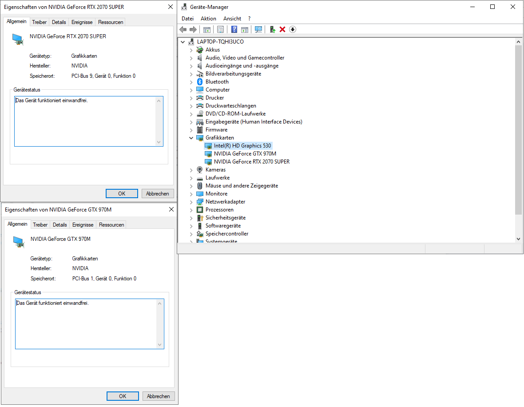Open Ereignisse tab in RTX 2070 SUPER dialog
The height and width of the screenshot is (407, 524).
click(82, 22)
